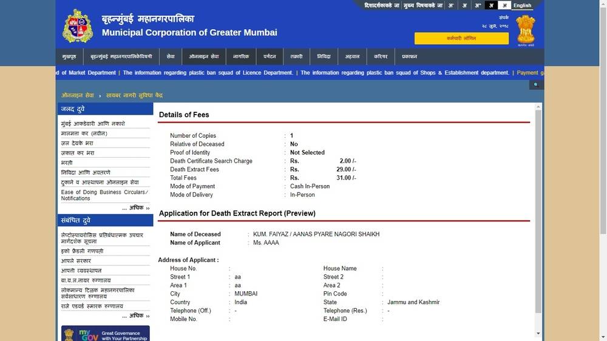Viewport: 607px width, 341px height.
Task: Open the तक्रारी menu item
Action: [296, 56]
